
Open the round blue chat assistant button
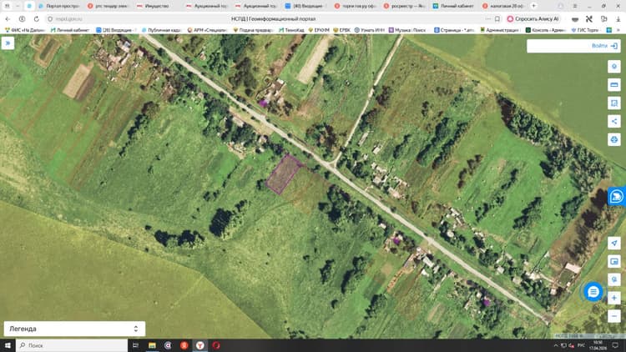click(x=593, y=292)
